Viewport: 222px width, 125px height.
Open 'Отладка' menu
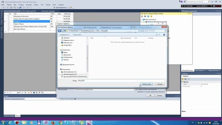point(21,5)
